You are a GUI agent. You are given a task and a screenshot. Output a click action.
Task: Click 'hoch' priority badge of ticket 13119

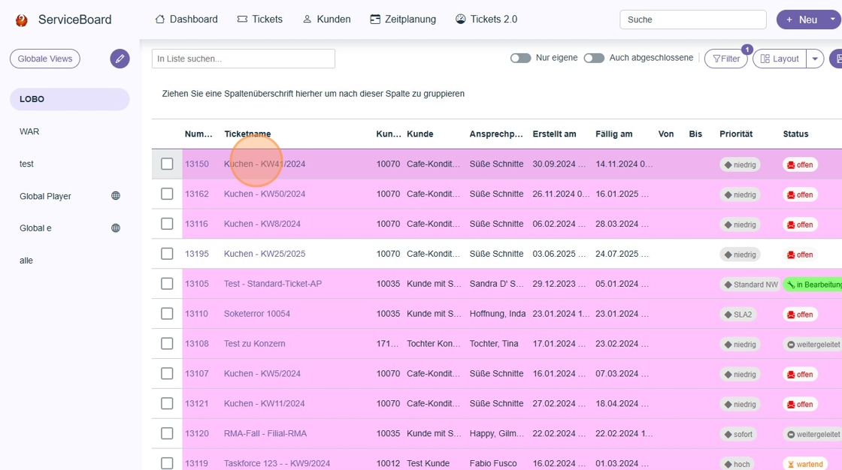[737, 464]
